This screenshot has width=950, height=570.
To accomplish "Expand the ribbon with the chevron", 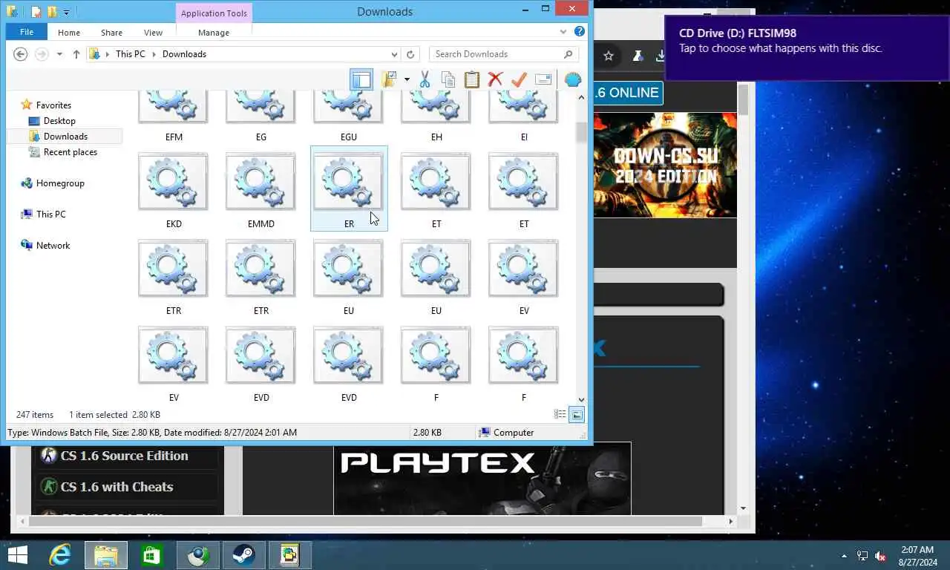I will 563,32.
